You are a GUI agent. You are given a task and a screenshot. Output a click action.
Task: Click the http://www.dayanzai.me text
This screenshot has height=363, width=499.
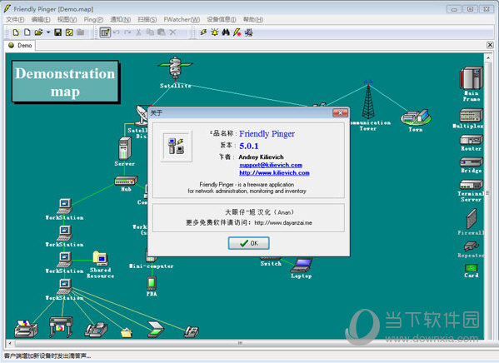point(283,222)
